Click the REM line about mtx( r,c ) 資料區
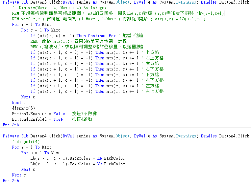The width and height of the screenshot is (251, 183). coord(109,19)
